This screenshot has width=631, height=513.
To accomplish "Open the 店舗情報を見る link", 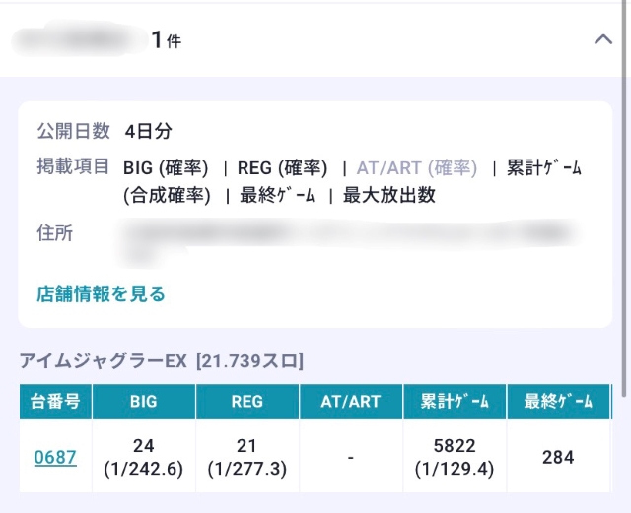I will tap(101, 293).
